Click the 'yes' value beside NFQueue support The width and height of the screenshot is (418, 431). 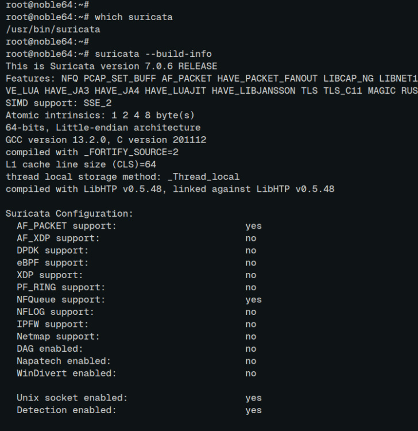click(x=253, y=299)
